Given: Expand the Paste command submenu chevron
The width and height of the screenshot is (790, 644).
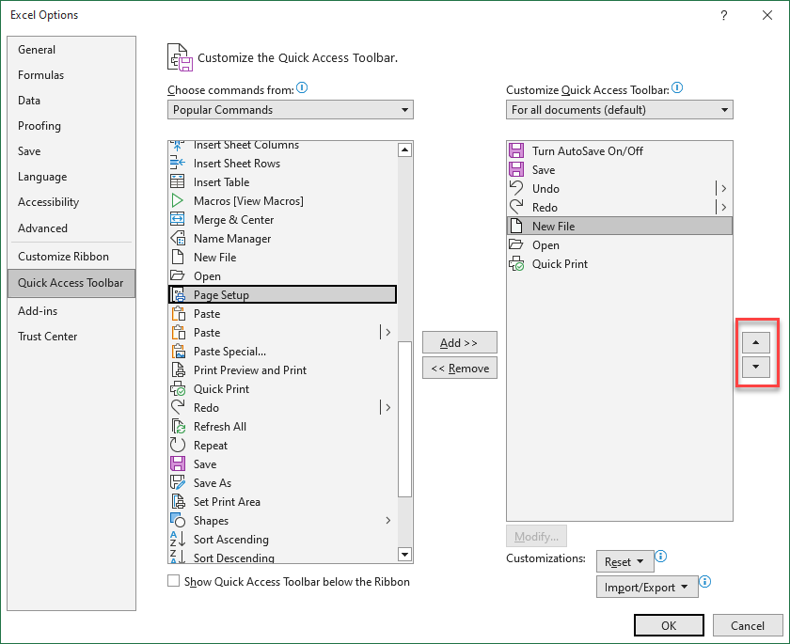Looking at the screenshot, I should tap(387, 332).
